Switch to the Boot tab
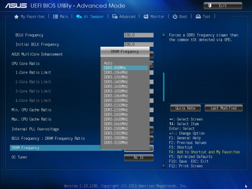This screenshot has width=252, height=189. click(180, 17)
